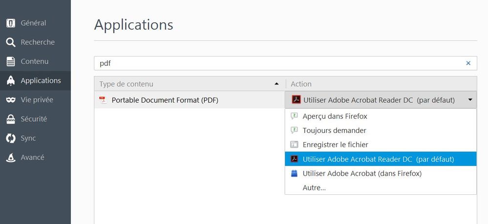This screenshot has width=488, height=224.
Task: Select the Applications sidebar entry
Action: point(35,81)
